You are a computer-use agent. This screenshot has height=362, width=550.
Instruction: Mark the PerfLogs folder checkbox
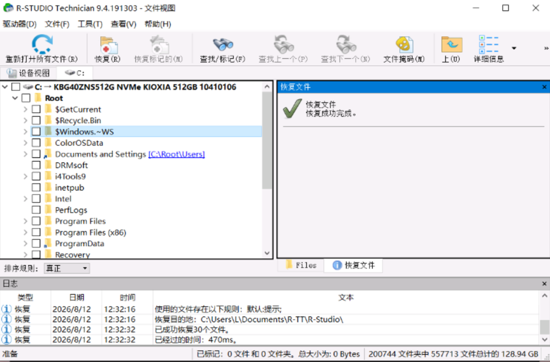pyautogui.click(x=36, y=210)
